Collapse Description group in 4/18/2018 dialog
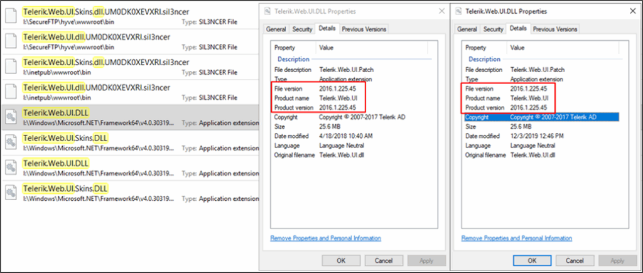The height and width of the screenshot is (273, 643). point(293,59)
